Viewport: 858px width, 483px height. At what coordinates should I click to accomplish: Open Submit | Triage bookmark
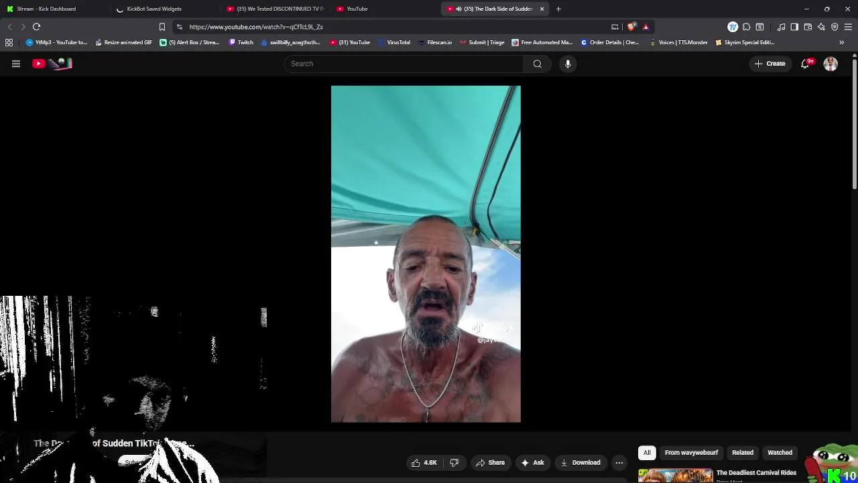481,42
